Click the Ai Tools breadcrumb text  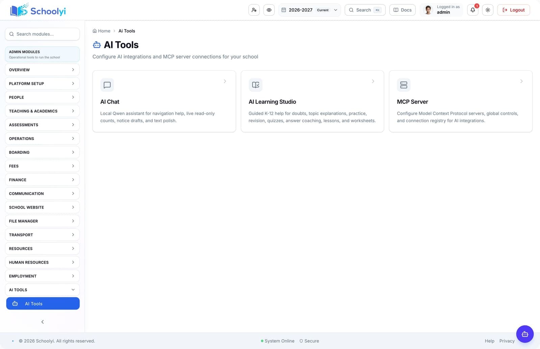(127, 31)
